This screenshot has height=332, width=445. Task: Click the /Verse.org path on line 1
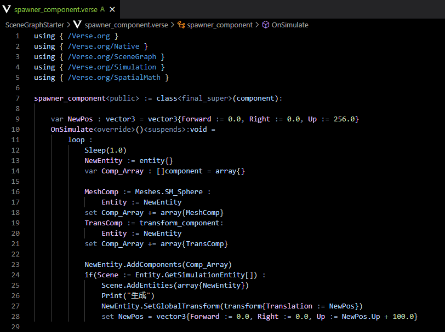[x=89, y=36]
